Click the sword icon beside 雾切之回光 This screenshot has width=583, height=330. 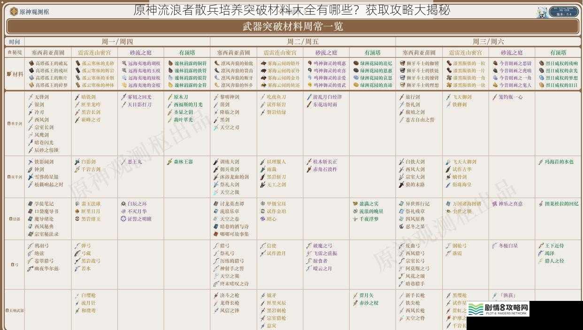(124, 97)
